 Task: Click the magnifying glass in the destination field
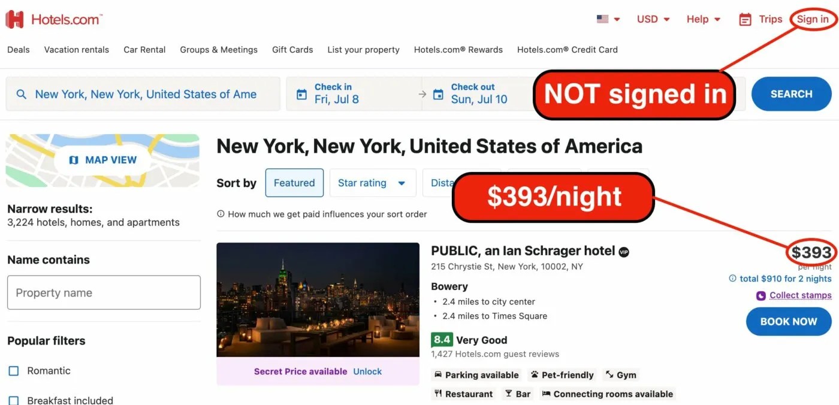[22, 93]
